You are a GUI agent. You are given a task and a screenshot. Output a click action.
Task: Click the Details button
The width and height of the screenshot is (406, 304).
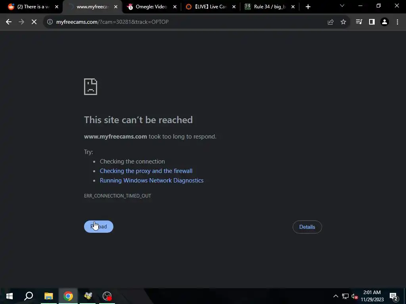(x=307, y=227)
